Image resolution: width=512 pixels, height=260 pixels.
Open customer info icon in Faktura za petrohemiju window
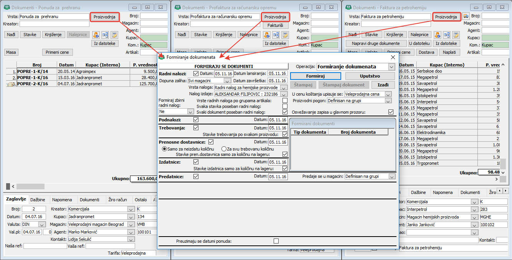pyautogui.click(x=437, y=35)
